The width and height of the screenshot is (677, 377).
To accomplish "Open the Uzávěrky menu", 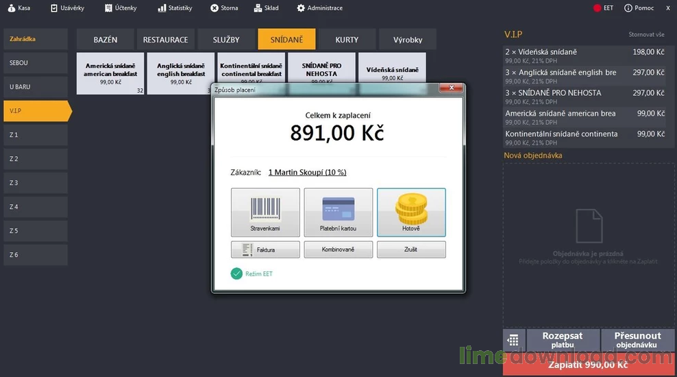I will [67, 8].
